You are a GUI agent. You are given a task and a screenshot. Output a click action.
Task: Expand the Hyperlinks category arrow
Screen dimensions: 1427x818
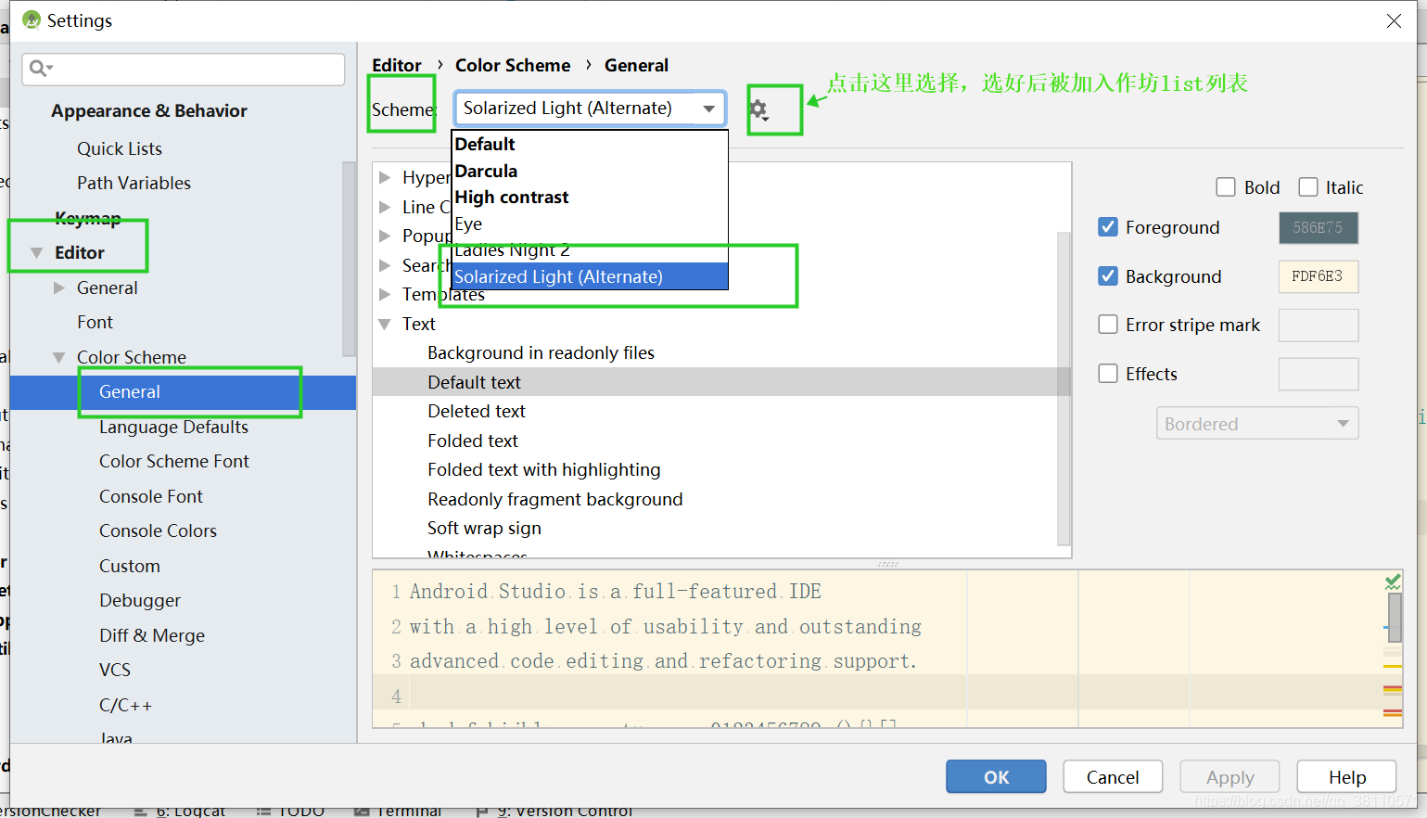(x=385, y=177)
